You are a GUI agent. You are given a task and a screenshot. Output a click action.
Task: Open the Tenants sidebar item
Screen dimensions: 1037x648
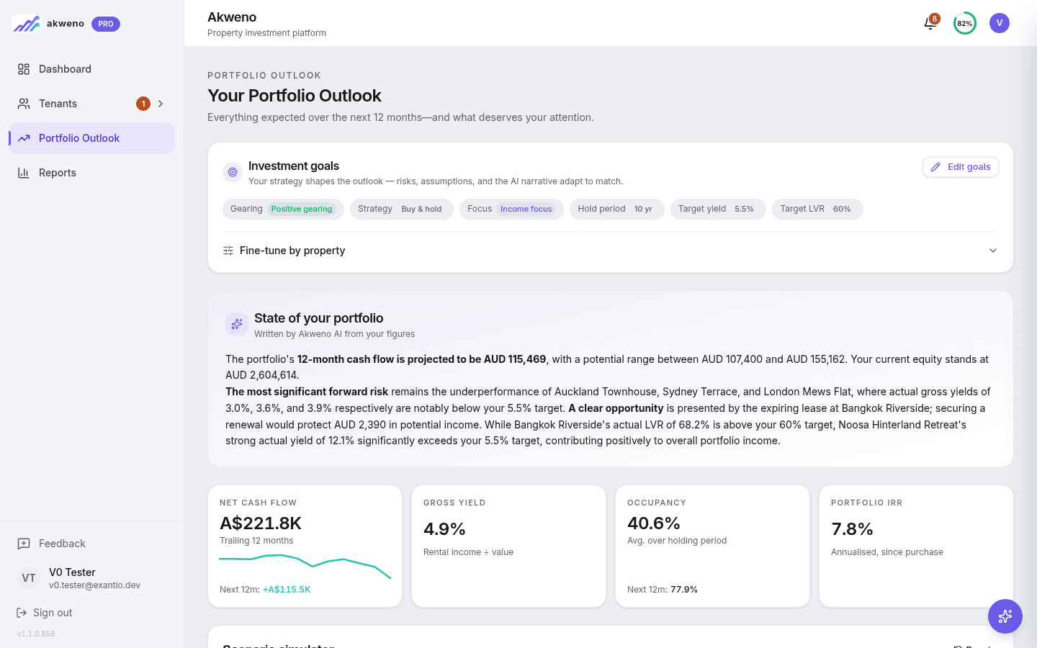[x=91, y=104]
